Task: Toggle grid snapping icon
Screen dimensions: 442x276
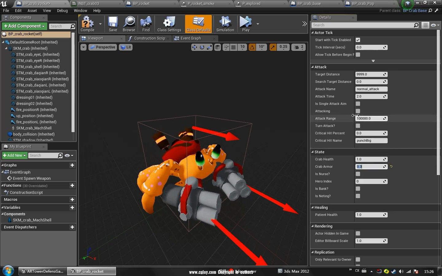Action: (x=233, y=47)
